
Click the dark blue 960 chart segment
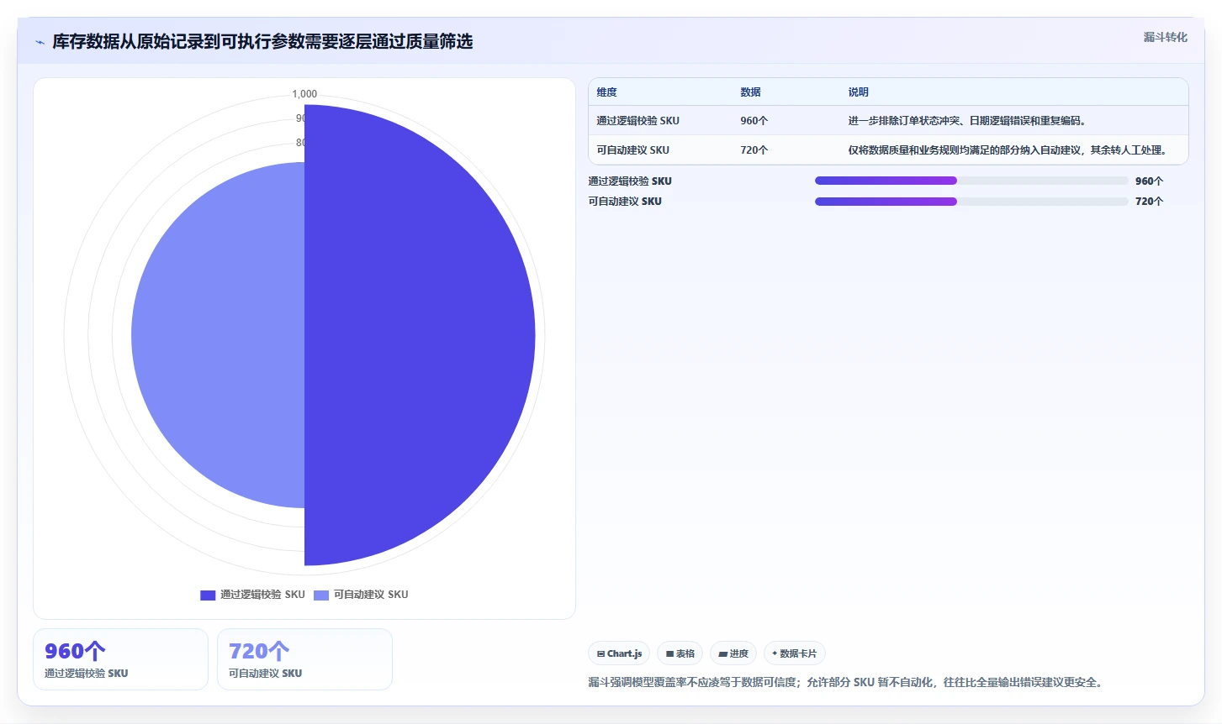coord(421,335)
